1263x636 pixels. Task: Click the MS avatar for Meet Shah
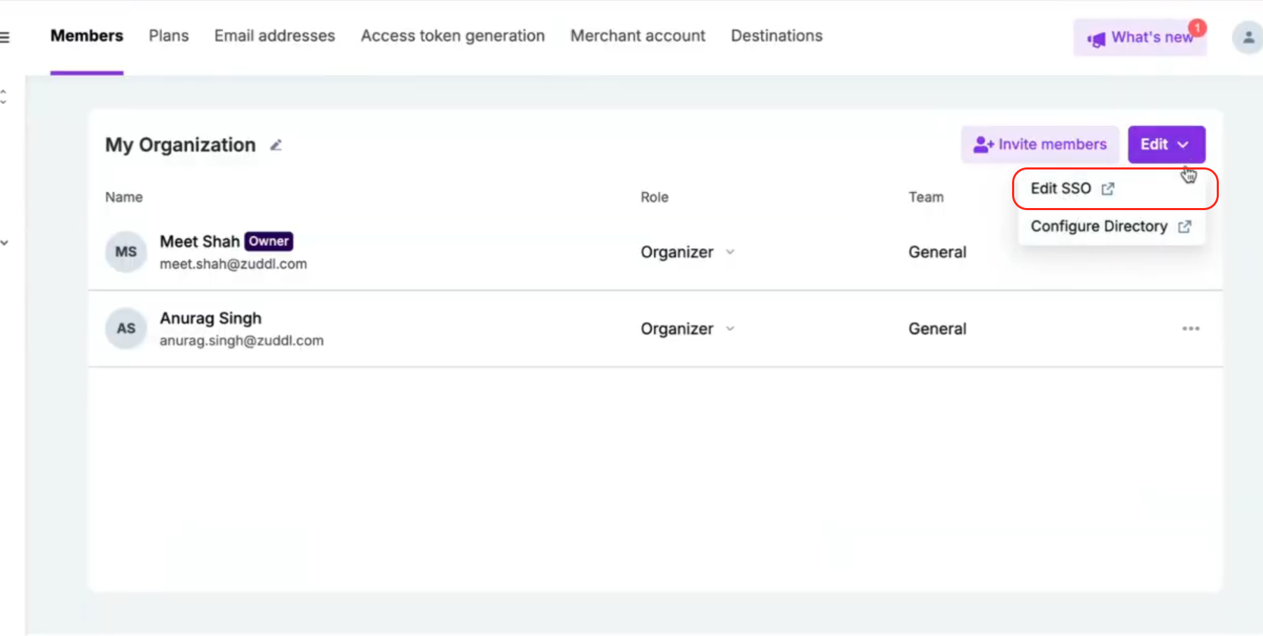[x=126, y=252]
